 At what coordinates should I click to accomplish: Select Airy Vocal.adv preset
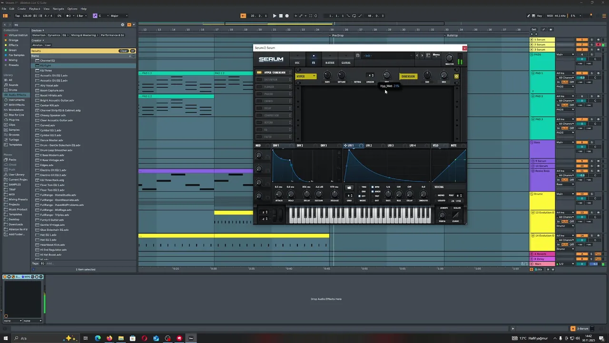point(49,85)
